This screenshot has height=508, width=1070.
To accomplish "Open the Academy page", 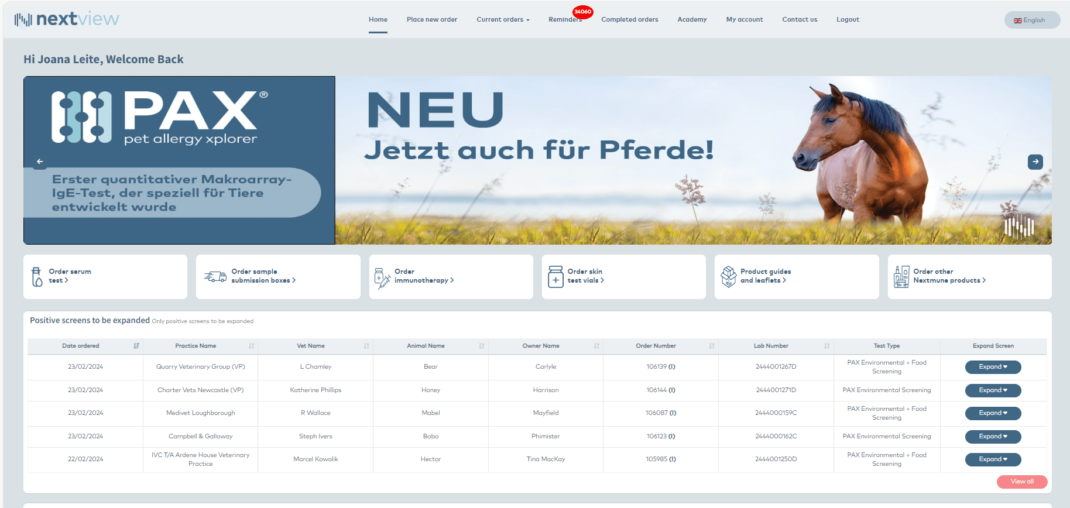I will (692, 19).
